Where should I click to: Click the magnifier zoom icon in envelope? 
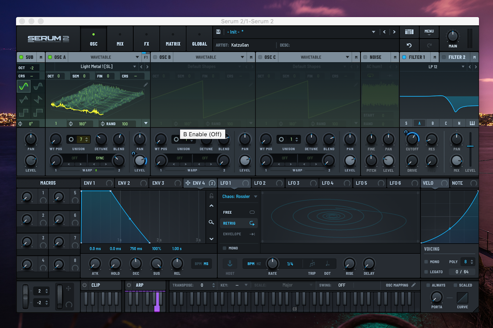point(211,222)
